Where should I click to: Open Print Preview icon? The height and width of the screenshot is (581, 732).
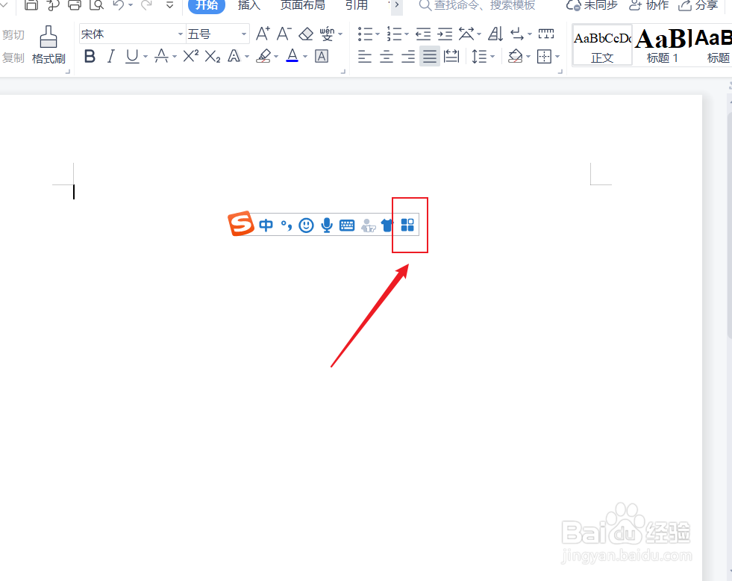pyautogui.click(x=97, y=4)
